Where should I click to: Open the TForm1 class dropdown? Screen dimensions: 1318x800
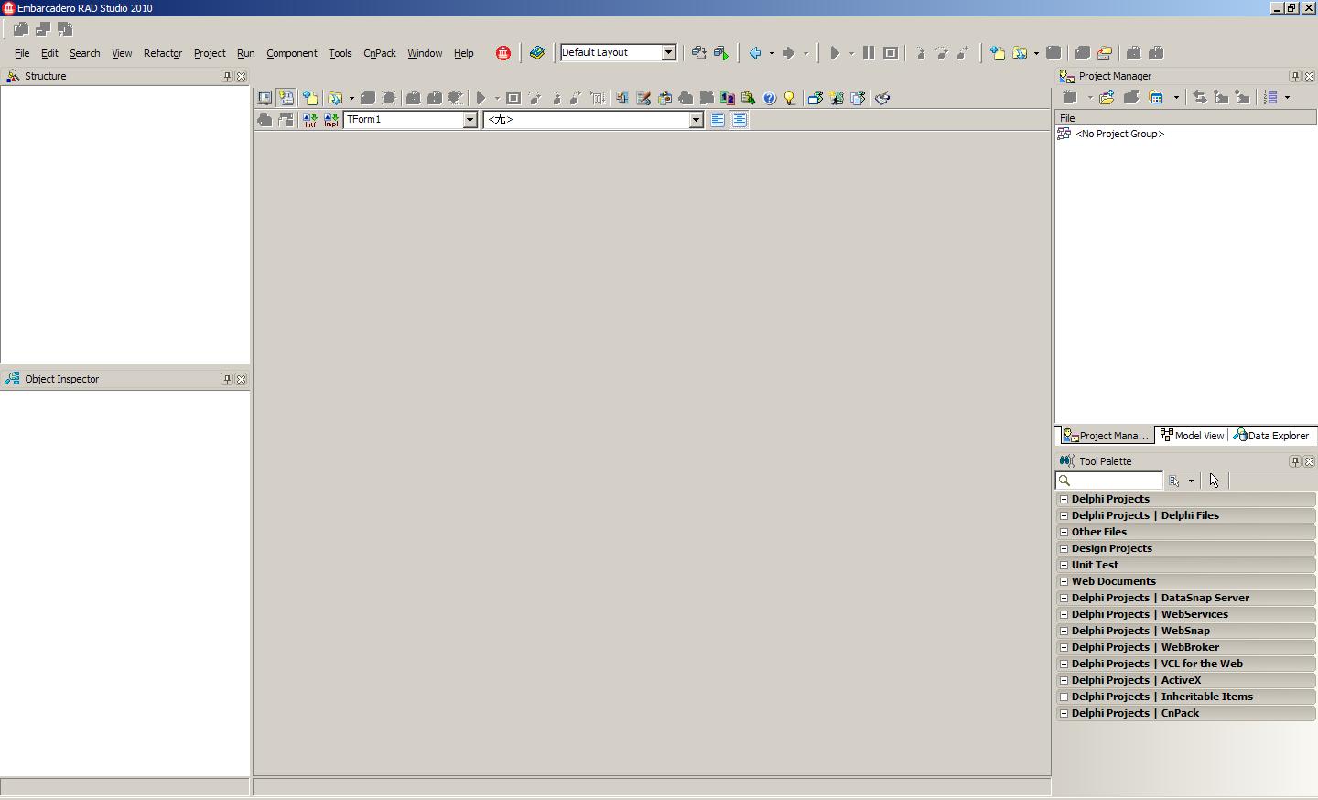pyautogui.click(x=470, y=120)
